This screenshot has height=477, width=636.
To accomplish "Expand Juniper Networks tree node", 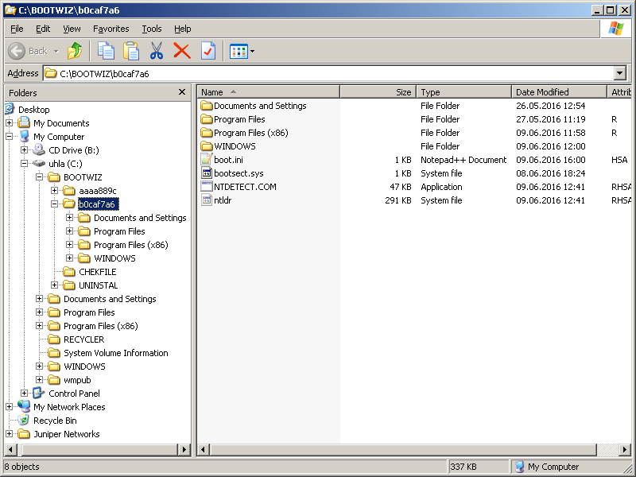I will point(10,433).
